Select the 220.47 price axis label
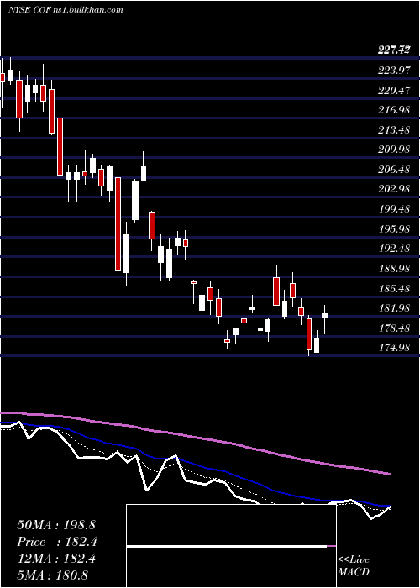The width and height of the screenshot is (420, 588). coord(394,90)
